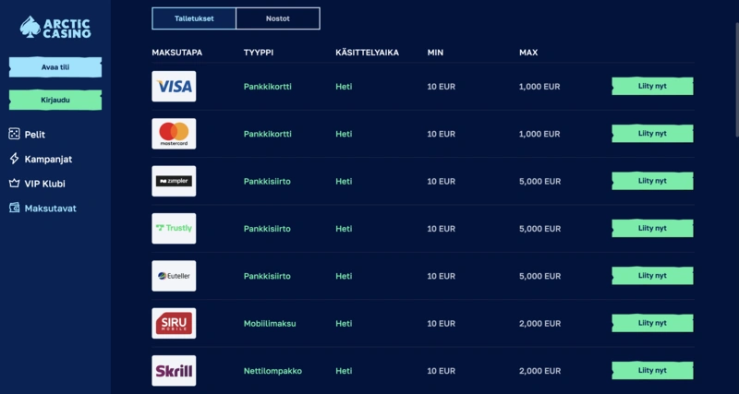Screen dimensions: 739x394
Task: Open Maksutavat in the sidebar
Action: [x=50, y=209]
